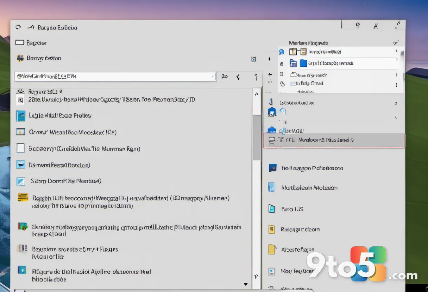Image resolution: width=428 pixels, height=292 pixels.
Task: Tick the empty checkbox beside "Sepaerny" row
Action: 21,148
